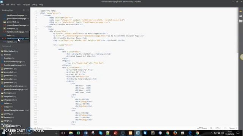Open the Working Files gear settings icon

pyautogui.click(x=24, y=10)
